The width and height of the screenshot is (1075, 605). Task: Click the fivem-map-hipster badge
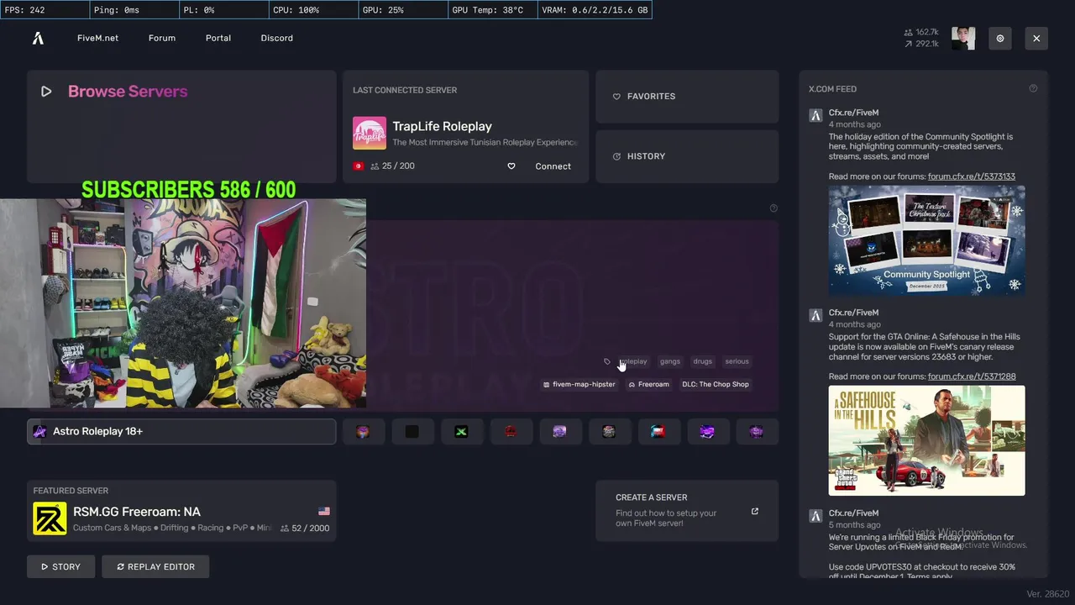(x=579, y=384)
